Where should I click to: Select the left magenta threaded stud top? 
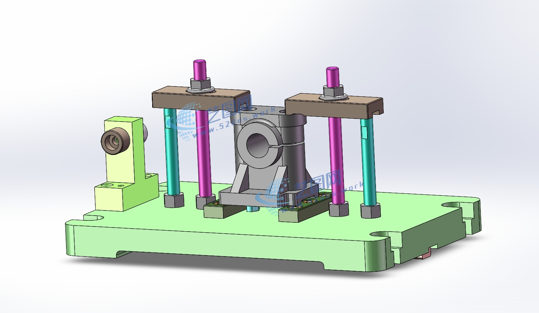(x=200, y=70)
